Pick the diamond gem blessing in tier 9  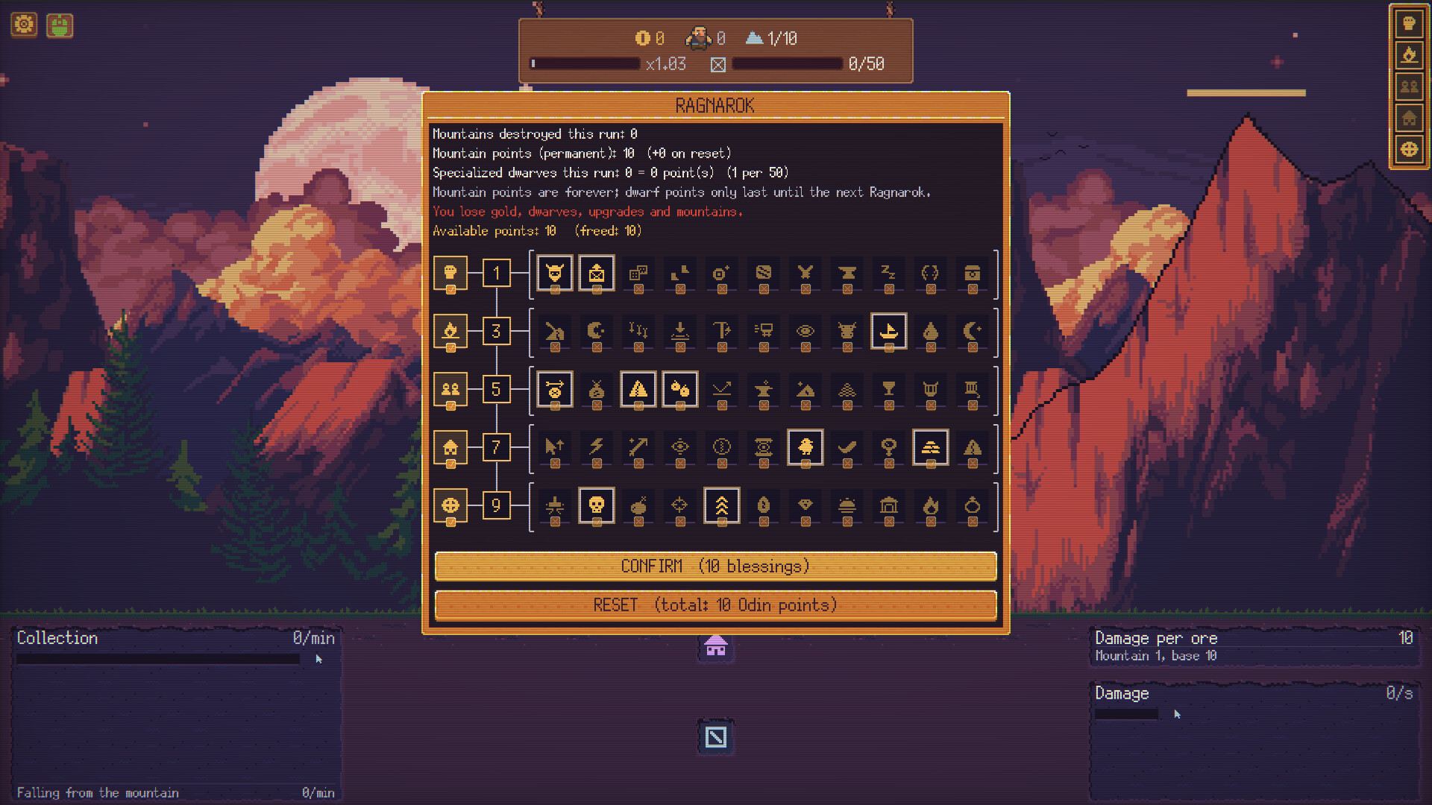click(805, 505)
